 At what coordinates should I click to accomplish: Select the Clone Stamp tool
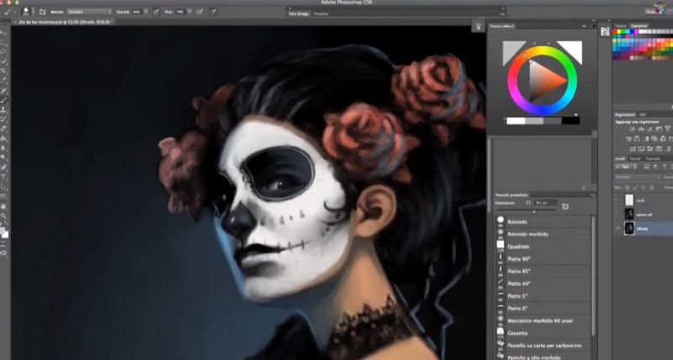(3, 110)
